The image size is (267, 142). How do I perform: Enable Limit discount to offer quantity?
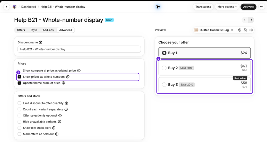tap(19, 103)
